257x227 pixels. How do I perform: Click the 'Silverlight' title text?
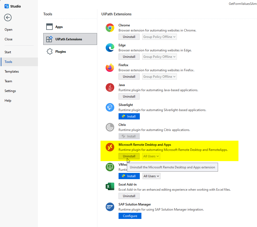pos(126,105)
